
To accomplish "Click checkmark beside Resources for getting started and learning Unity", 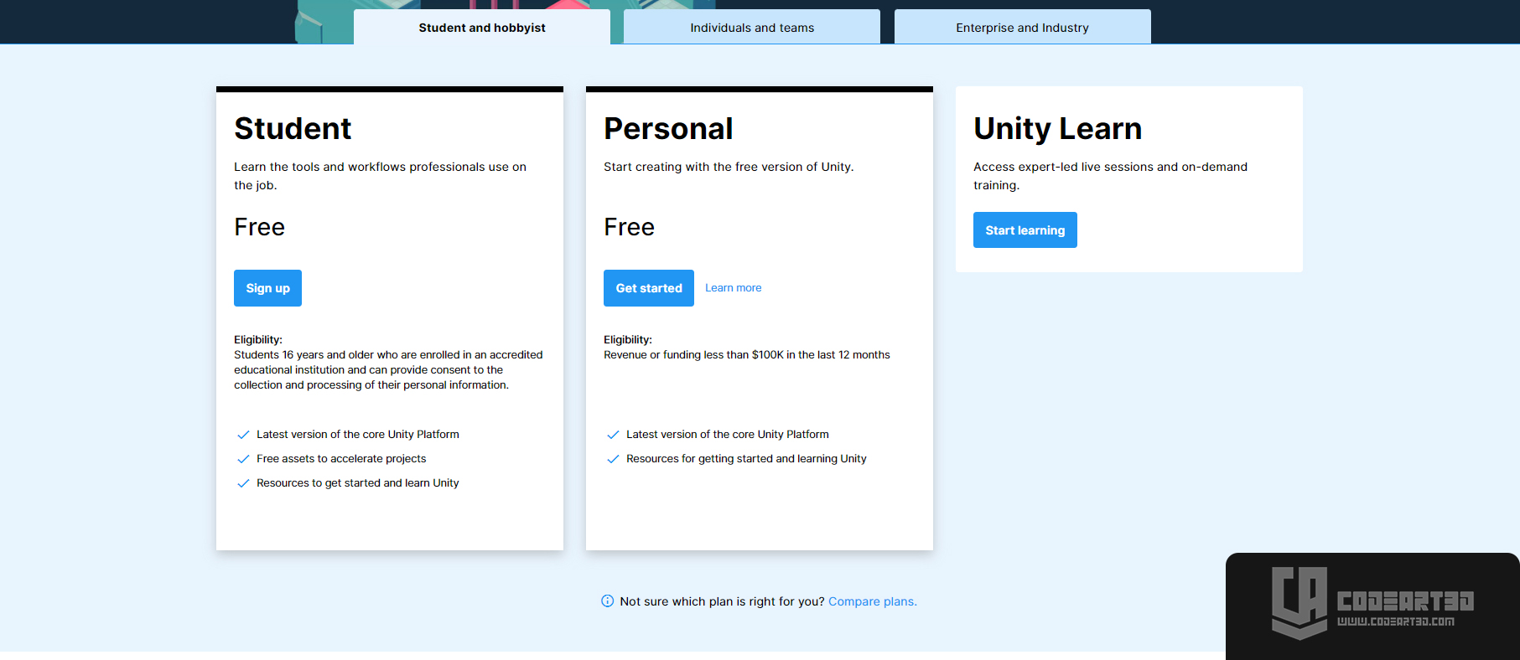I will click(613, 459).
